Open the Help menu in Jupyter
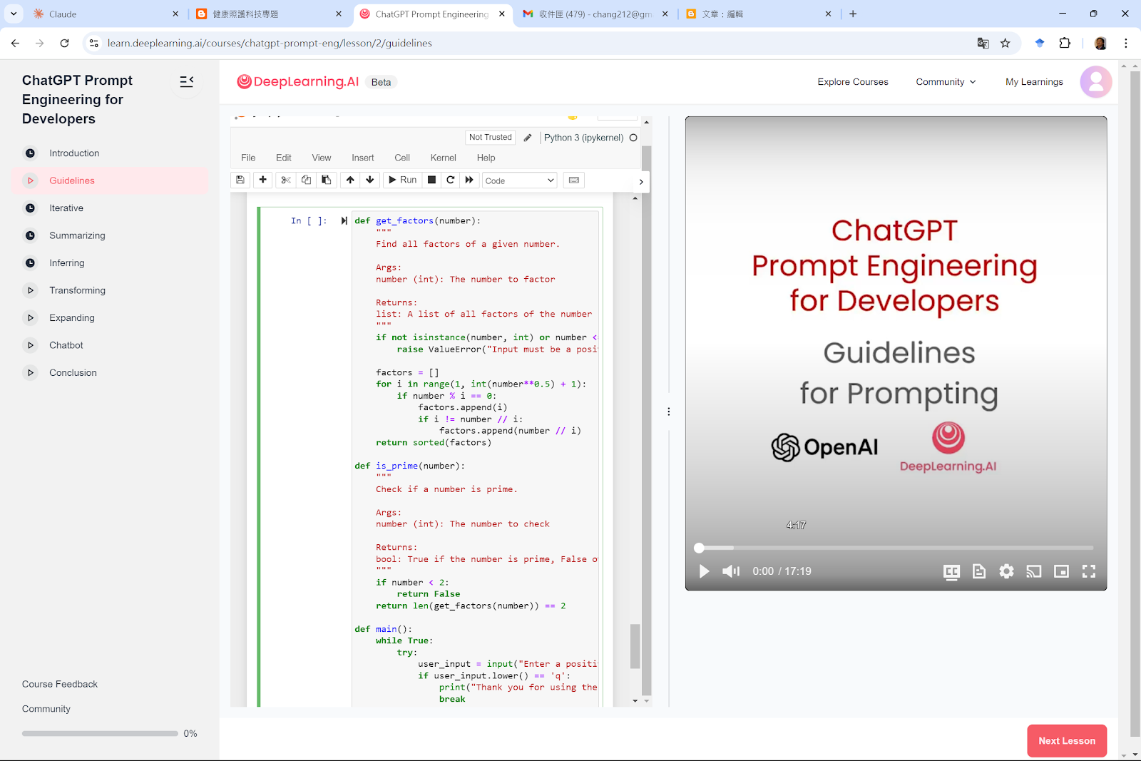 486,158
